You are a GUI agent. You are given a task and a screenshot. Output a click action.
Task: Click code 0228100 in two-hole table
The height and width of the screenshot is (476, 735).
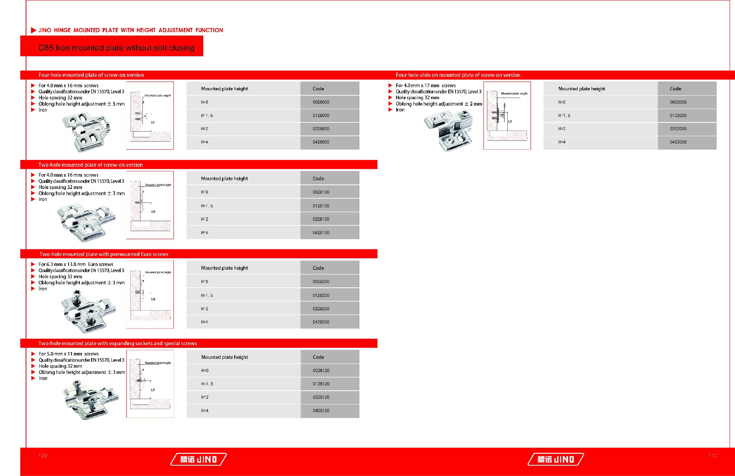(321, 219)
